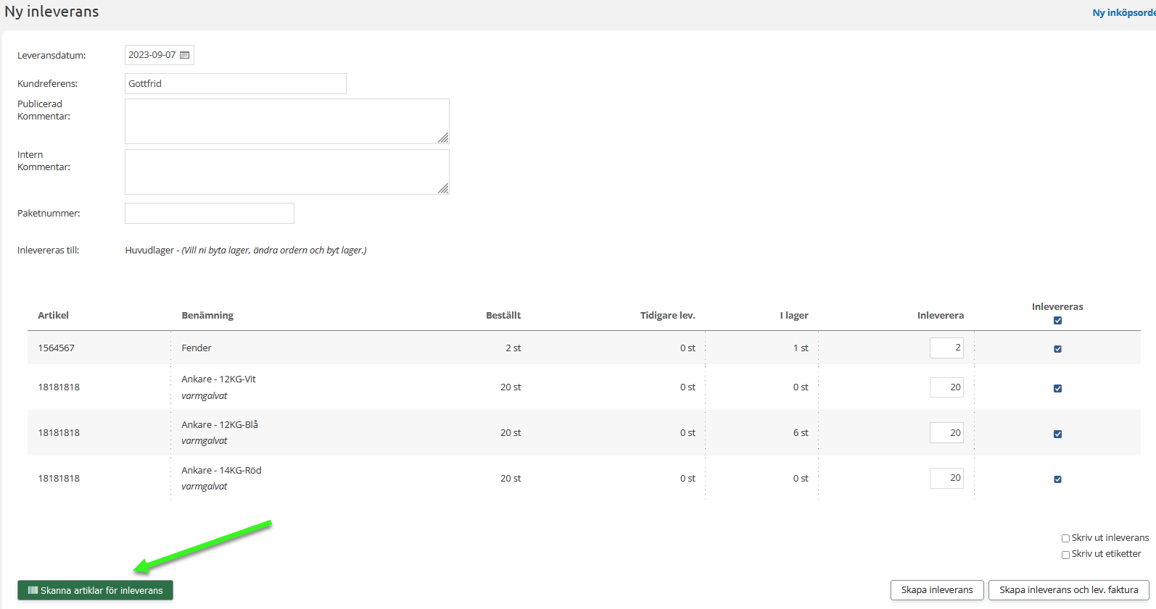1156x609 pixels.
Task: Open the Ny inköpsorder link
Action: (x=1123, y=12)
